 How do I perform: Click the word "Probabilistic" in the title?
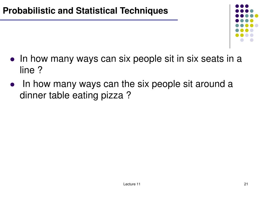(29, 11)
